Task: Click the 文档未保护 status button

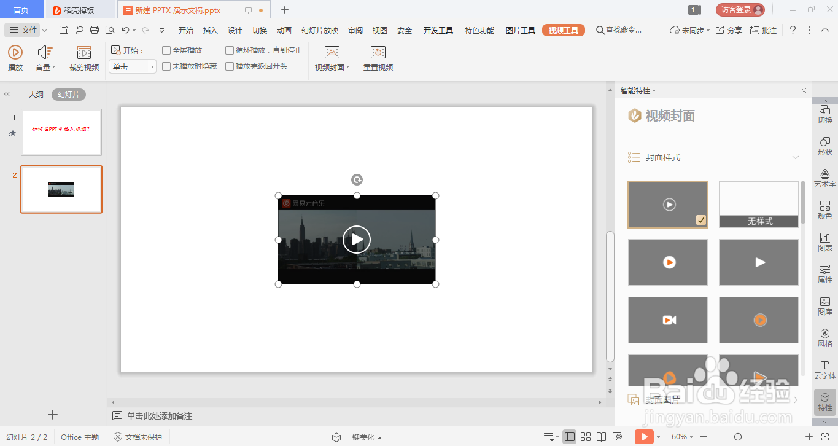Action: (x=138, y=437)
